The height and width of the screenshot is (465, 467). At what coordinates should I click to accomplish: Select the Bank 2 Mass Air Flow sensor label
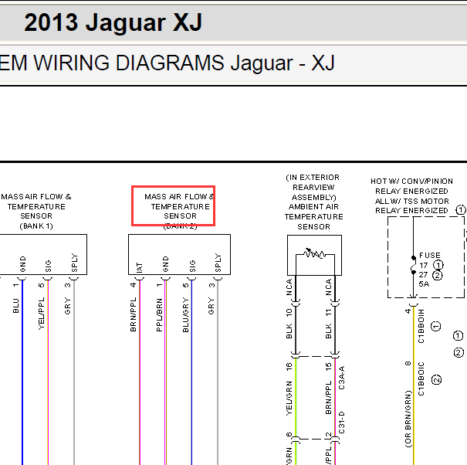click(180, 211)
